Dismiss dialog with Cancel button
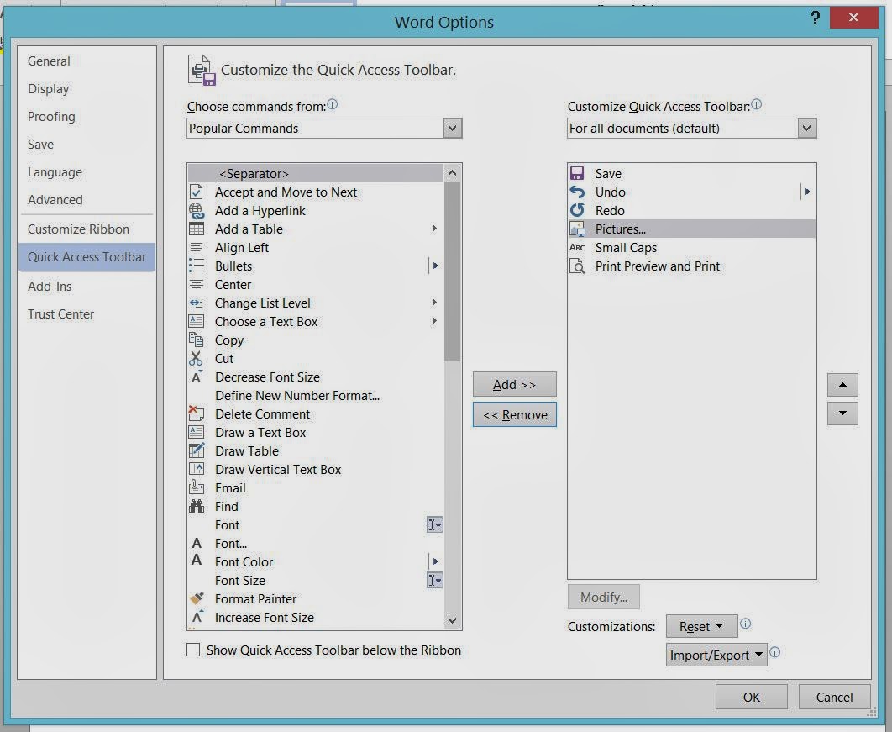The height and width of the screenshot is (732, 892). pyautogui.click(x=834, y=697)
